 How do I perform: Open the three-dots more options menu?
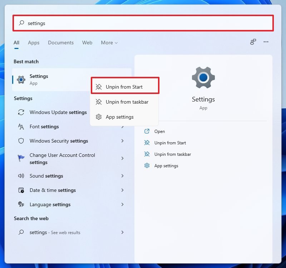coord(266,42)
